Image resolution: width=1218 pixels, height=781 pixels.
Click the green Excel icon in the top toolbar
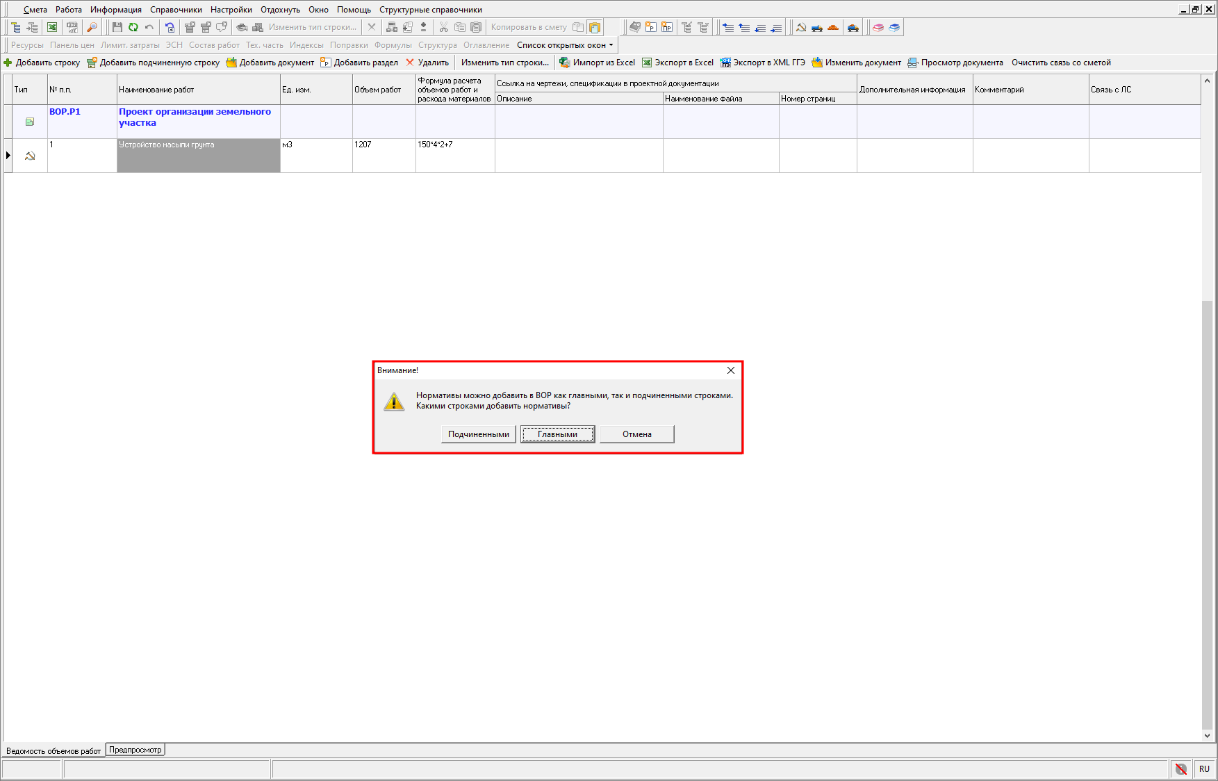(x=52, y=27)
